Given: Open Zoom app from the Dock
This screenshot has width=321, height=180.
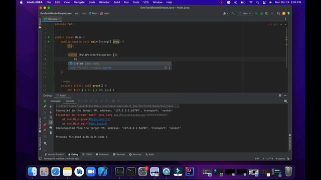Looking at the screenshot, I should coord(91,171).
